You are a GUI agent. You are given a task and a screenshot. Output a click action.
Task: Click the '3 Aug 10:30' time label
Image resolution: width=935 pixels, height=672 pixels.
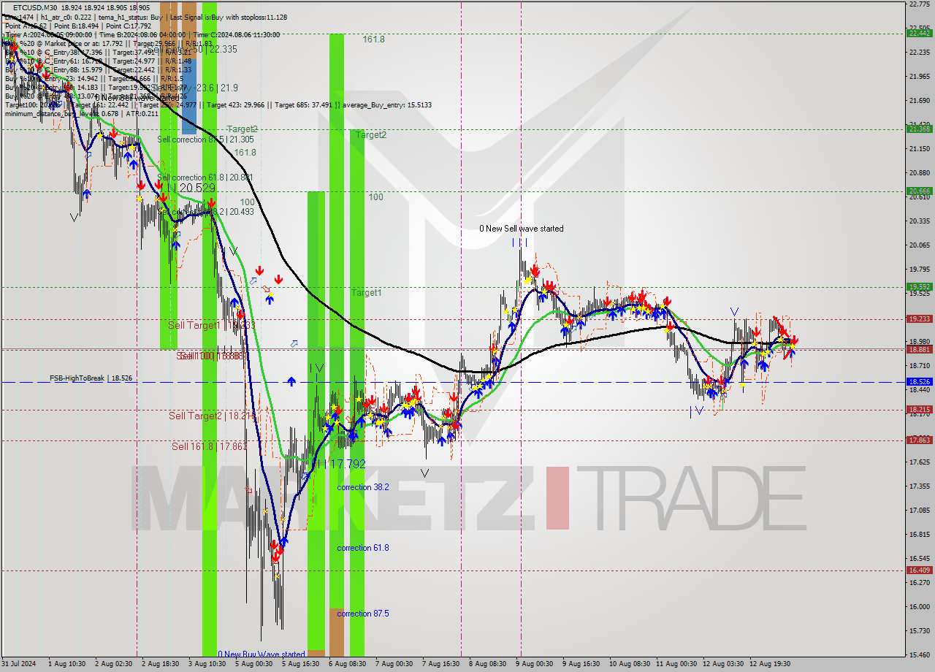pyautogui.click(x=207, y=664)
